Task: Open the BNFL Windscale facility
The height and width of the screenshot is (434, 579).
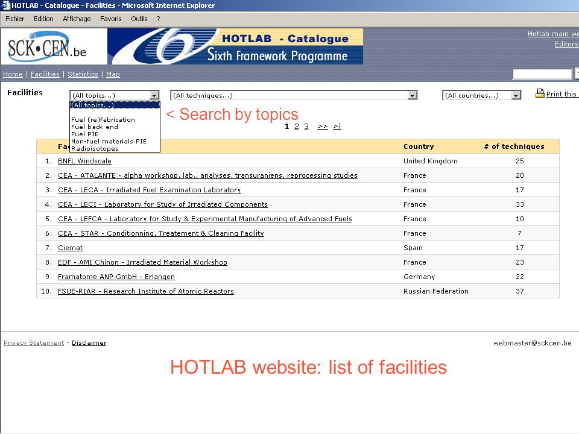Action: point(84,161)
